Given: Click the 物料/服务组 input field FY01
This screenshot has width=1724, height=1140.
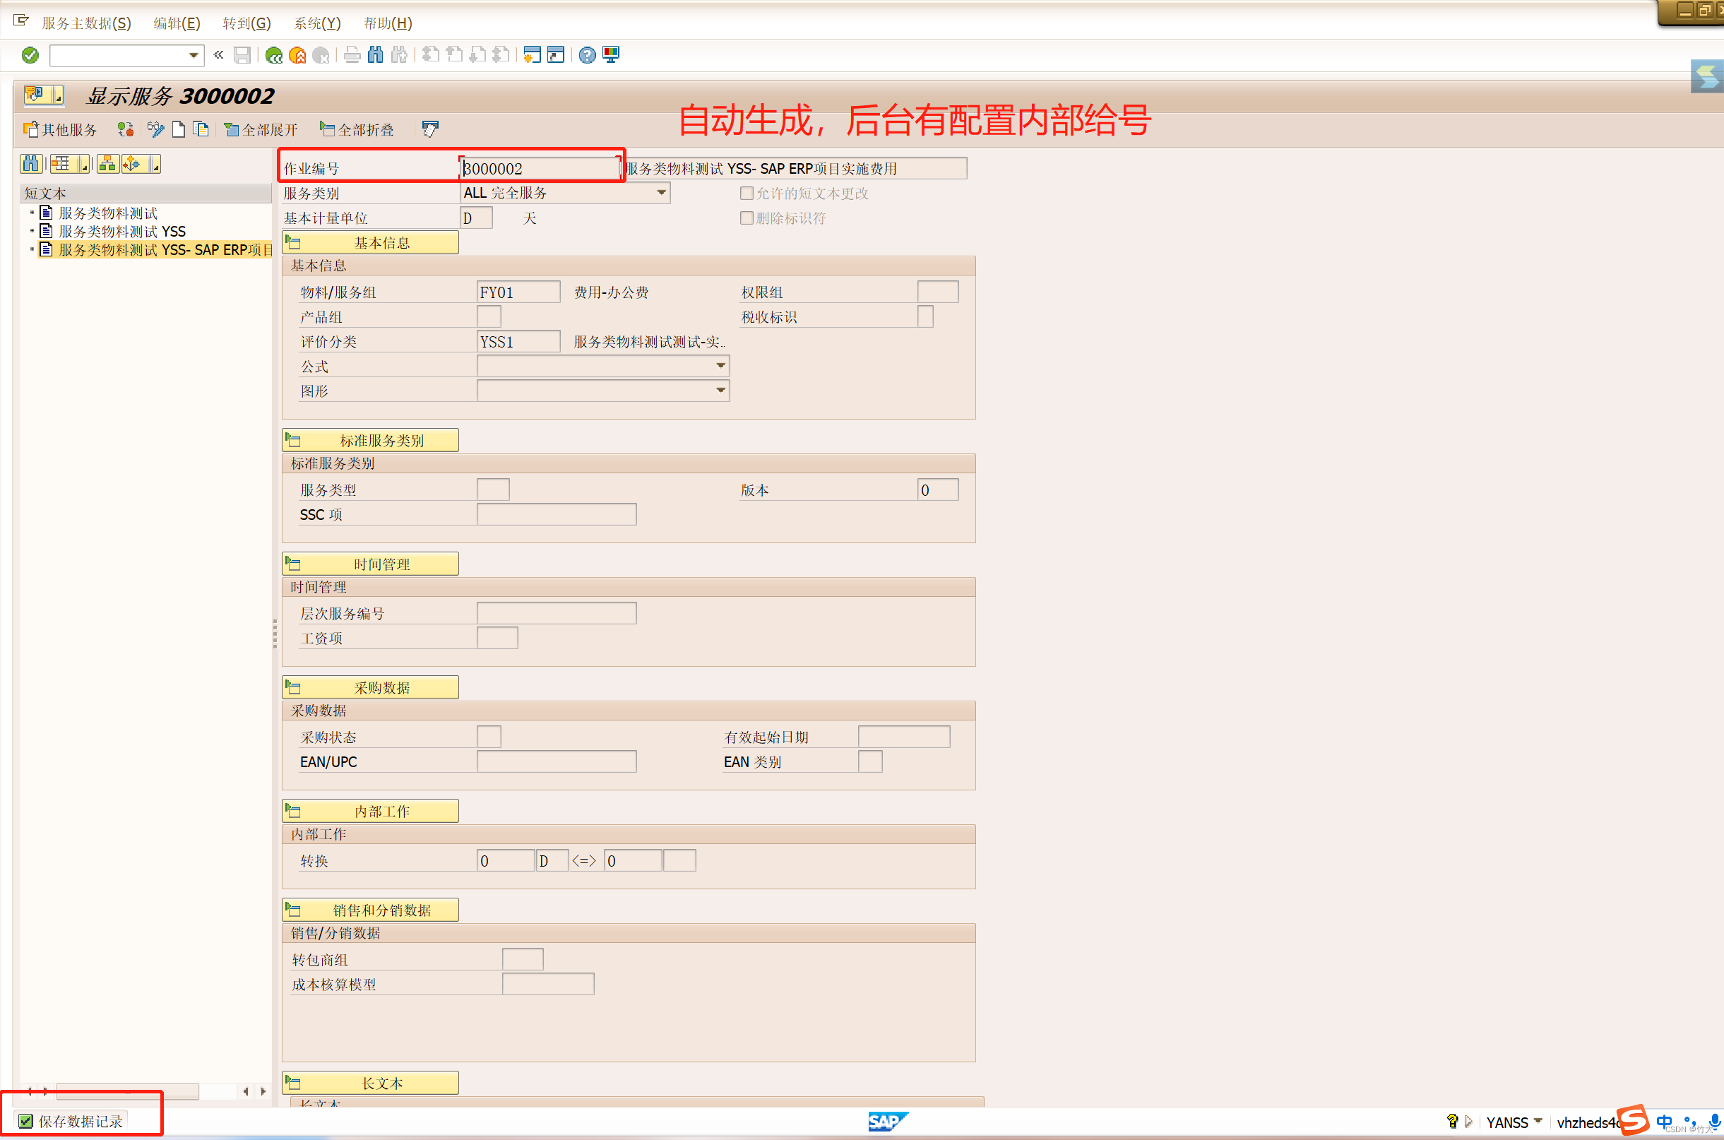Looking at the screenshot, I should pyautogui.click(x=518, y=292).
